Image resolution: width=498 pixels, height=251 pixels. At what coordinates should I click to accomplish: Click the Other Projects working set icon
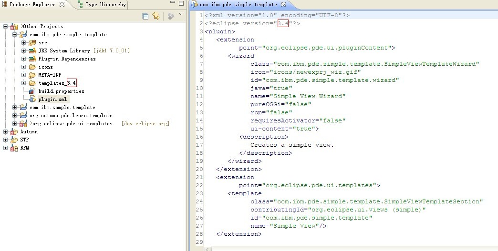pyautogui.click(x=14, y=27)
